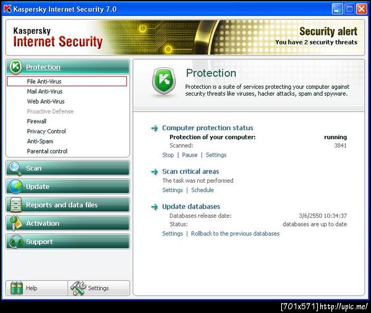Click Stop protection link

point(168,155)
